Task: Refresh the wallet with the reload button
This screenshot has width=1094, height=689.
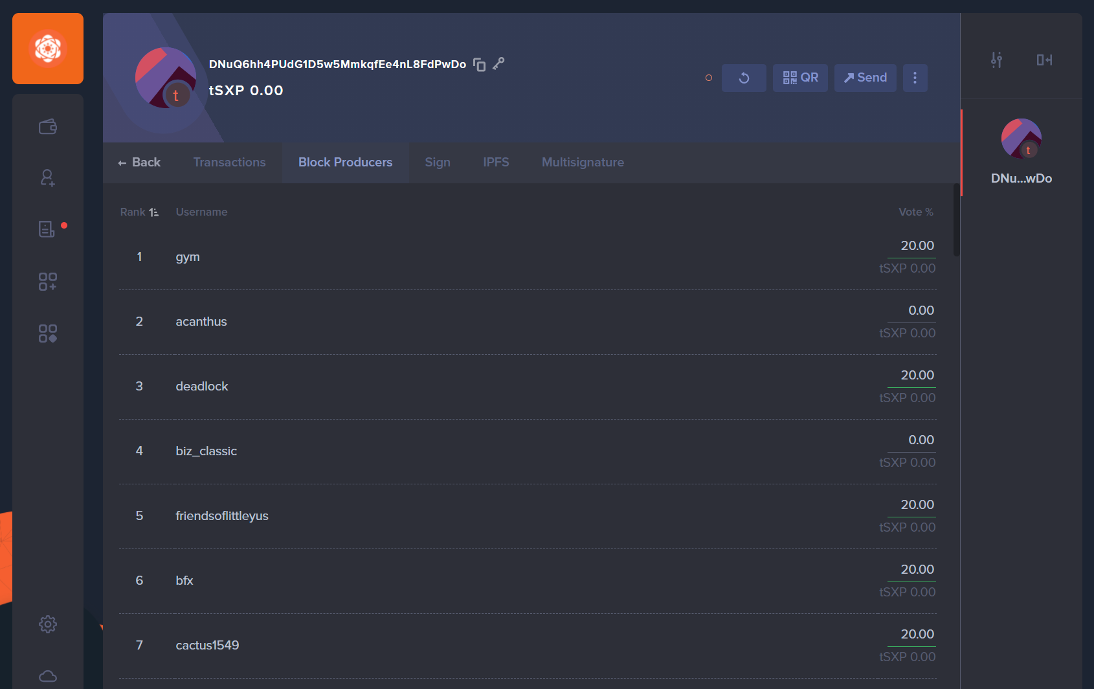Action: (x=744, y=78)
